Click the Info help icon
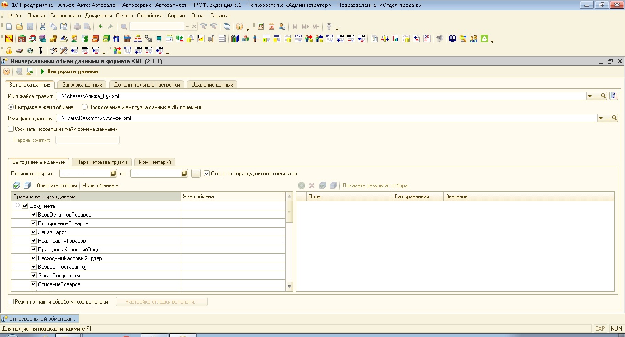 tap(239, 27)
